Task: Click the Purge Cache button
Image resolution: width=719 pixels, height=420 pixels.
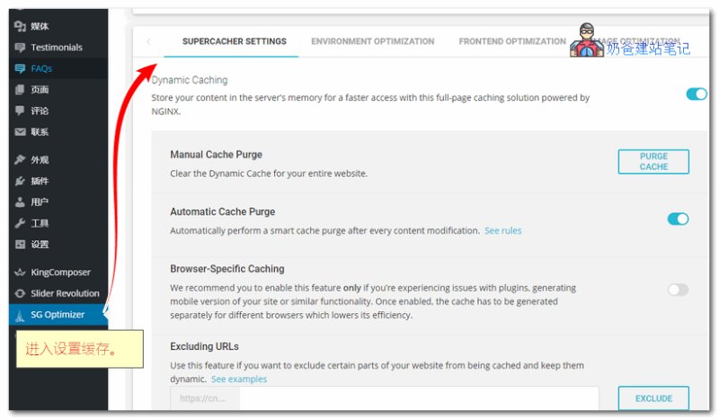Action: [653, 162]
